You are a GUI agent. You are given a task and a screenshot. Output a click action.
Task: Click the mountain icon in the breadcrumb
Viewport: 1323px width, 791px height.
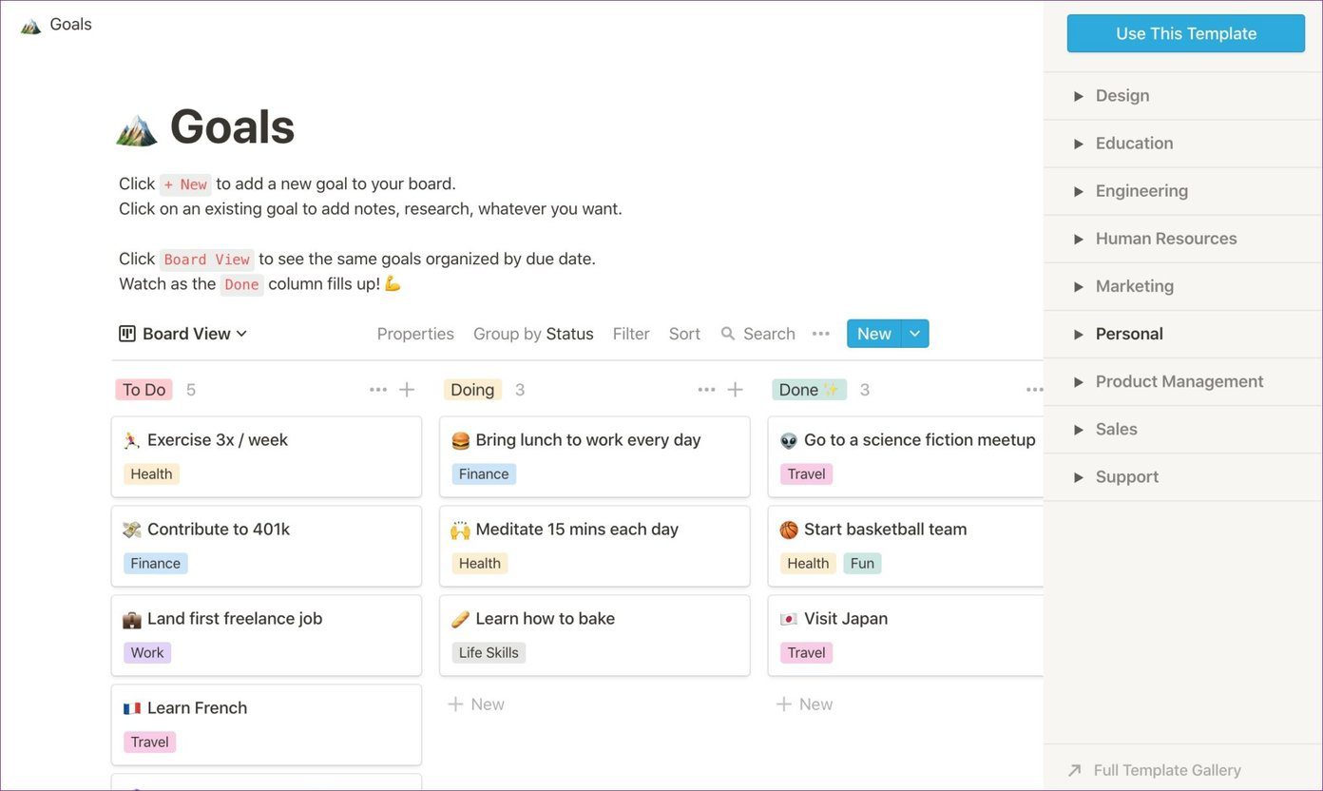pos(31,25)
